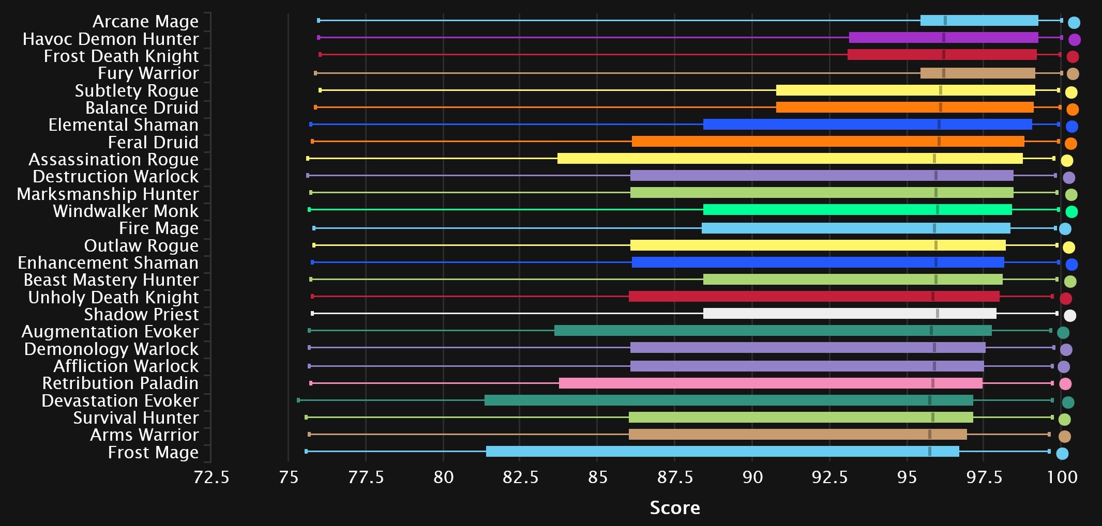Select the Fury Warrior row label

point(148,73)
